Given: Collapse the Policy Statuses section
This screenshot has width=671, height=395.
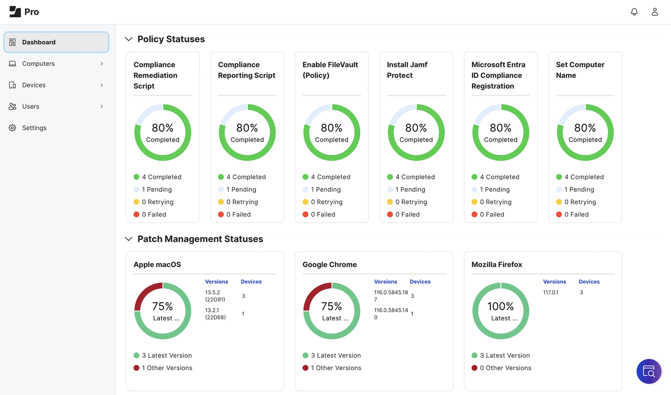Looking at the screenshot, I should click(128, 39).
